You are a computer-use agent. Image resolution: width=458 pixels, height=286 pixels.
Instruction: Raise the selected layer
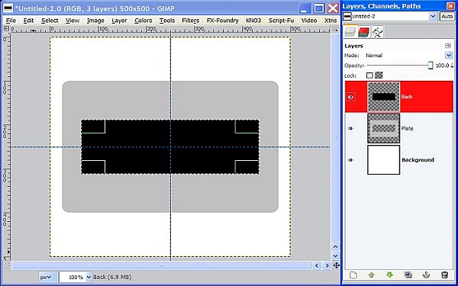pos(371,275)
